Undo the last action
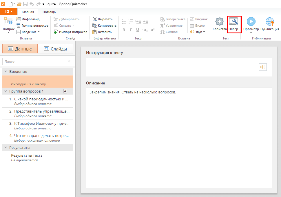The image size is (281, 197). (x=32, y=4)
